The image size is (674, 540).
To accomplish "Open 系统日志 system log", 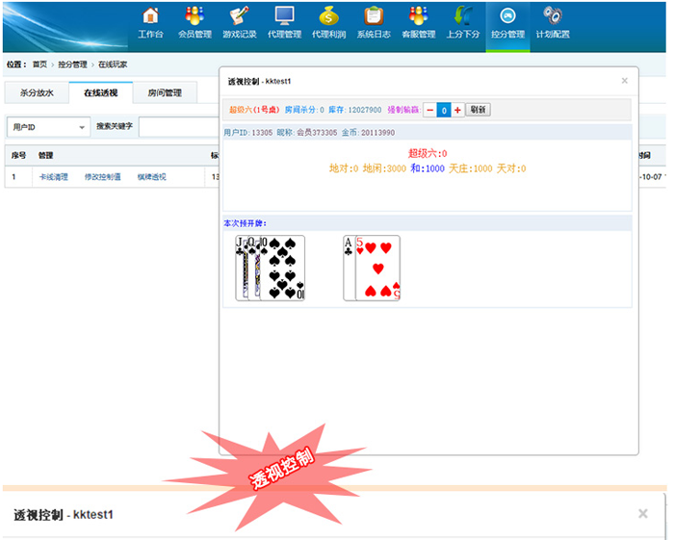I will coord(374,23).
